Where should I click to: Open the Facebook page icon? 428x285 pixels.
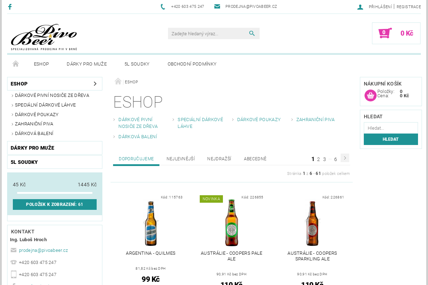point(10,7)
